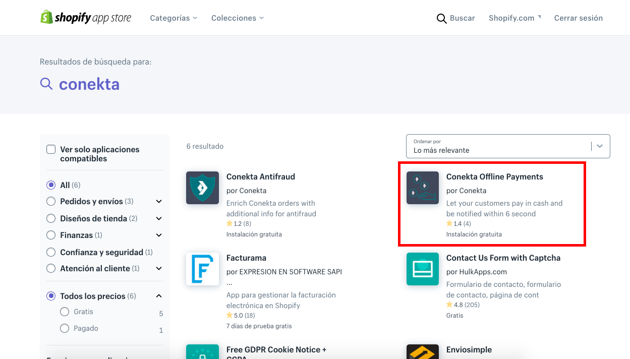Select the Finanzas radio button
Screen dimensions: 630x359
51,235
